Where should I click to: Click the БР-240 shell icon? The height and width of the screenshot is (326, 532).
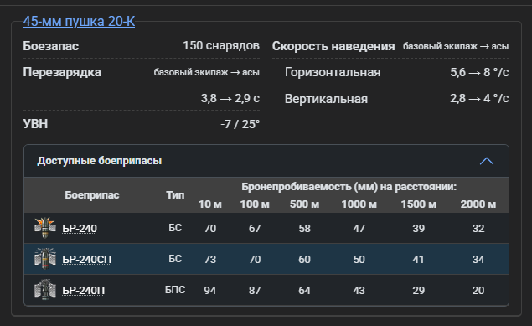pos(45,228)
